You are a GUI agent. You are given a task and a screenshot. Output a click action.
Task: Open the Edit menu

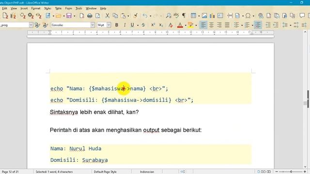[x=4, y=8]
